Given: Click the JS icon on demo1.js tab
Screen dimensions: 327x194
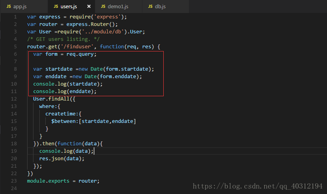Looking at the screenshot, I should (x=103, y=6).
